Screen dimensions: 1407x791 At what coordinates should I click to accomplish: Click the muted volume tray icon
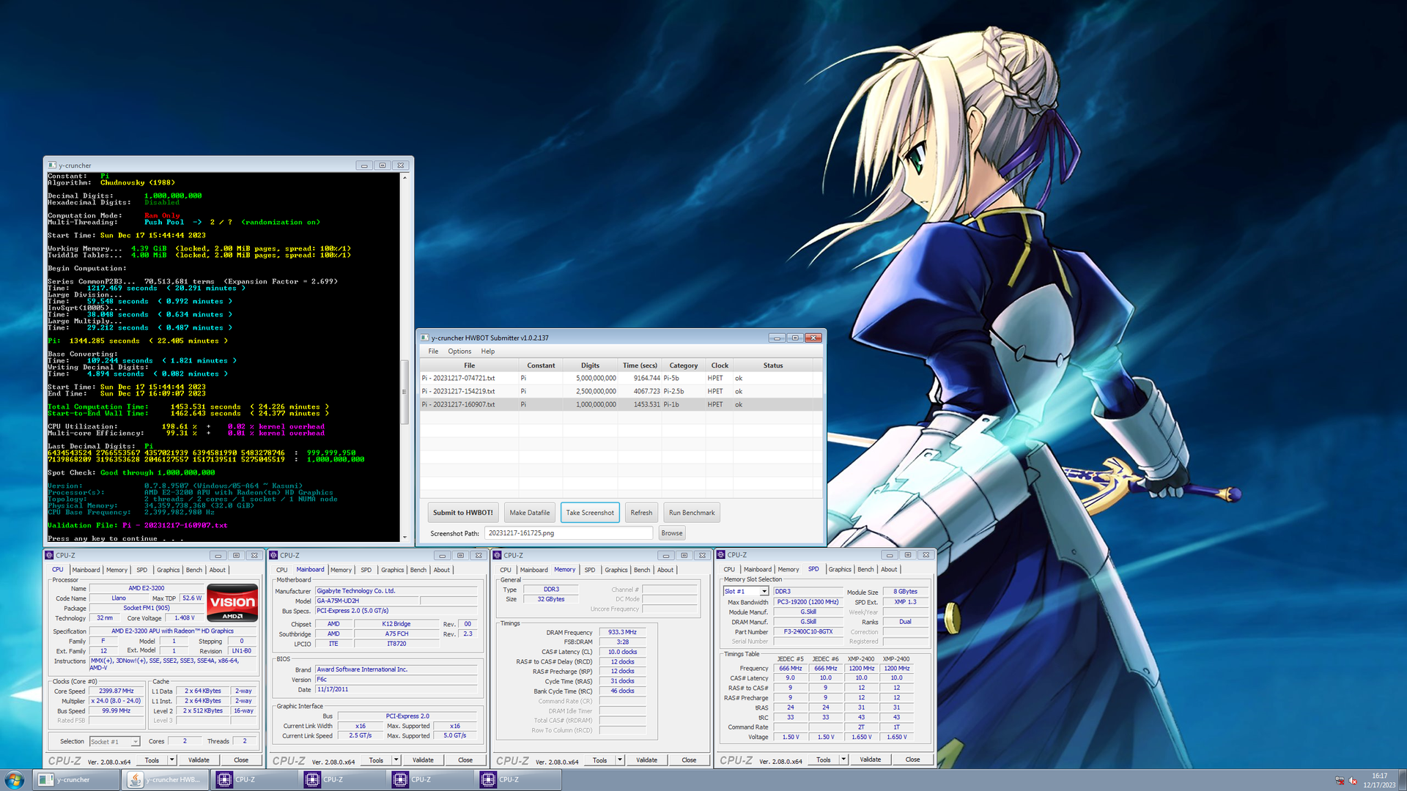click(x=1353, y=781)
